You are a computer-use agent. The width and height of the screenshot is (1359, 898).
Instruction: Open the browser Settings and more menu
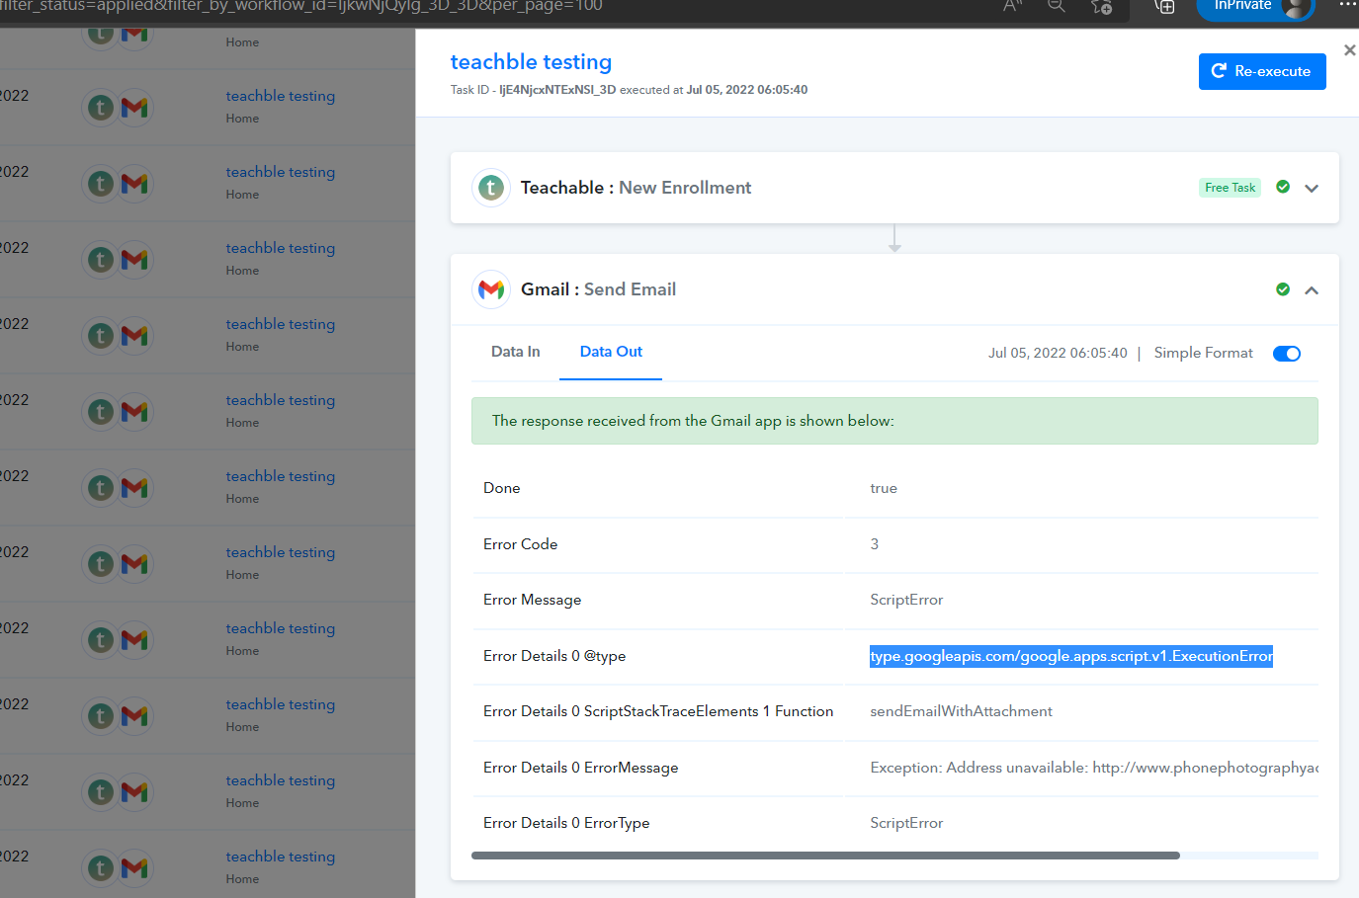[x=1348, y=5]
